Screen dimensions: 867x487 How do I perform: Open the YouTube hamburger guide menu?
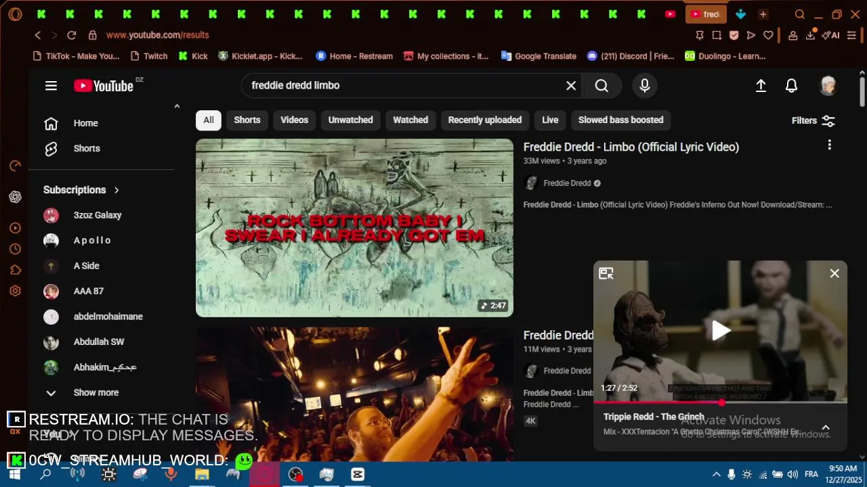tap(51, 85)
